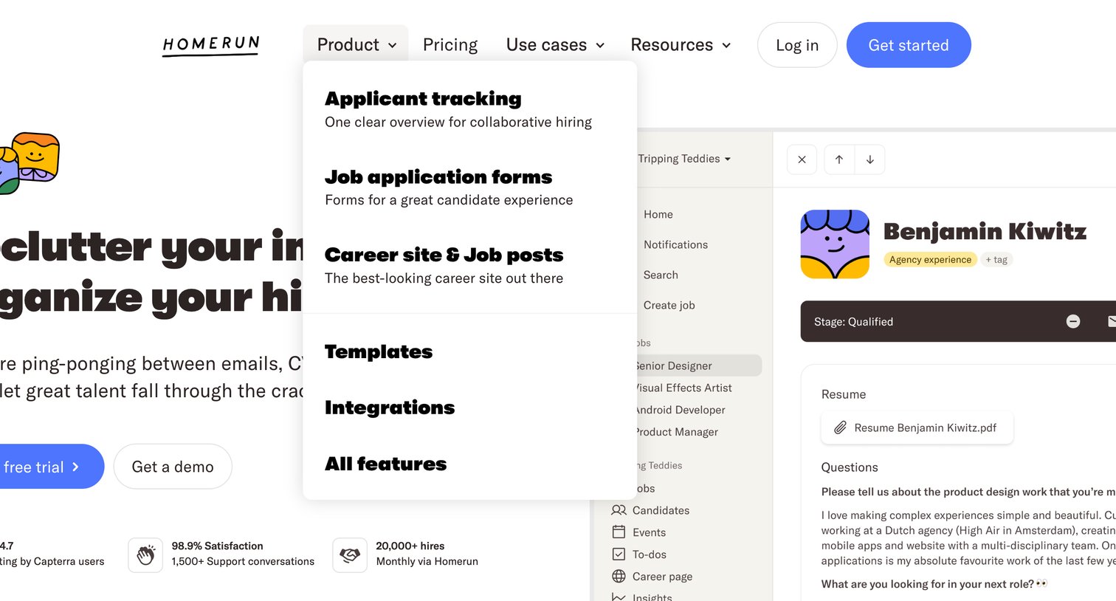
Task: Select the Product Manager job
Action: pos(677,432)
